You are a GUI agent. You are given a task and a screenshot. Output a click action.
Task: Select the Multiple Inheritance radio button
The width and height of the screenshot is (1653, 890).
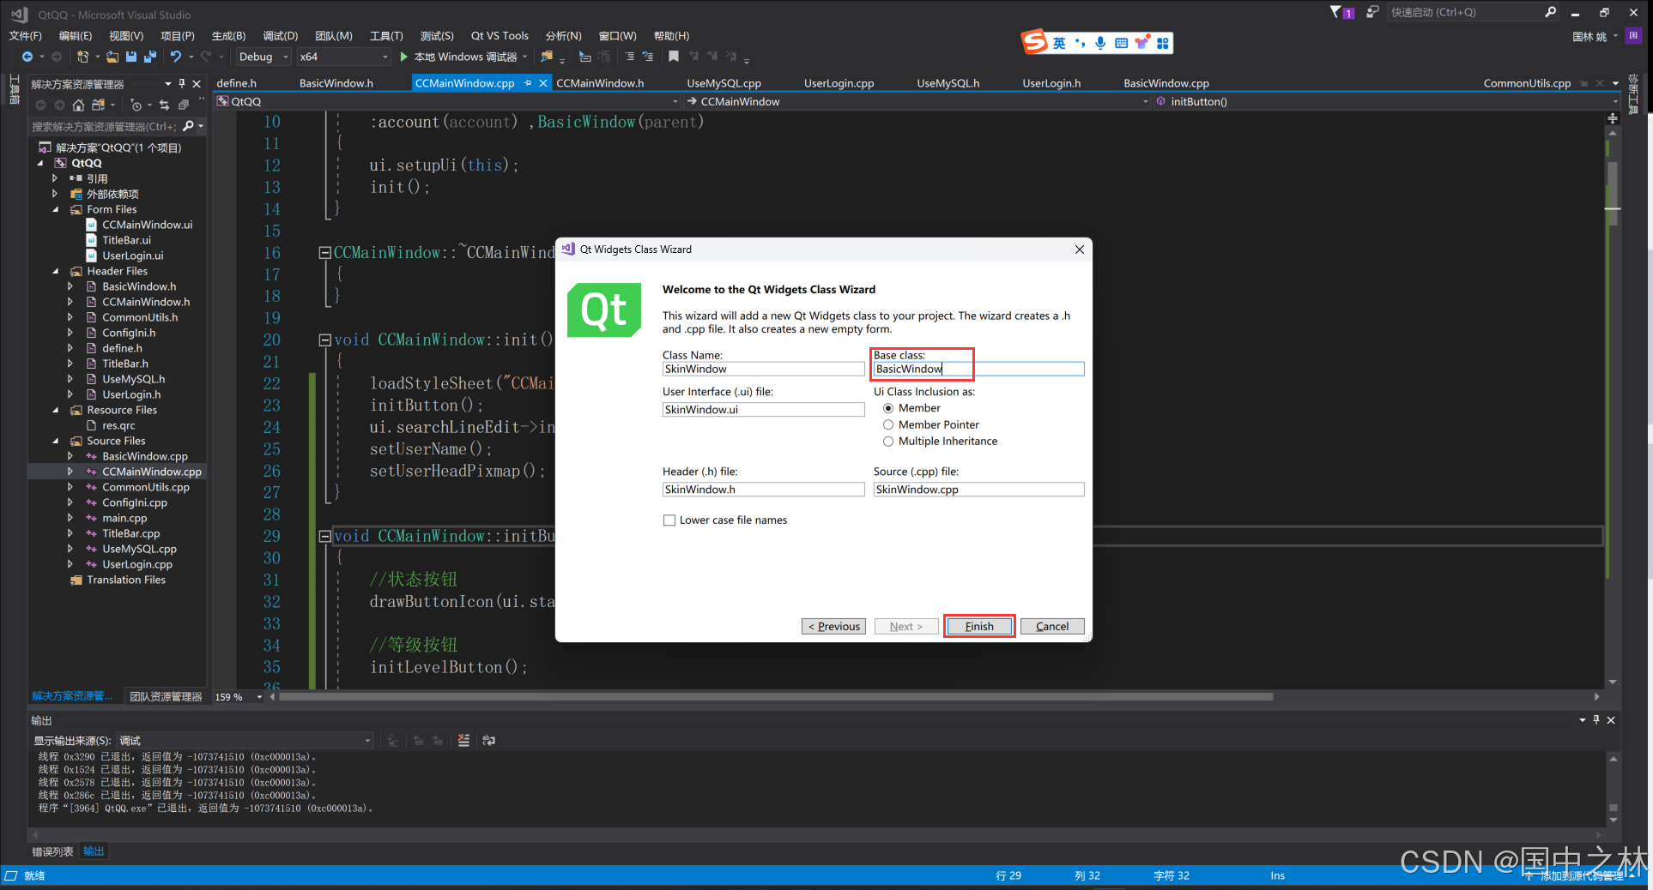pyautogui.click(x=888, y=441)
